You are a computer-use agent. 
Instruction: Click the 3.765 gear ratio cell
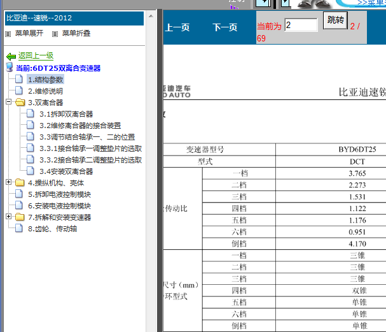tap(357, 173)
